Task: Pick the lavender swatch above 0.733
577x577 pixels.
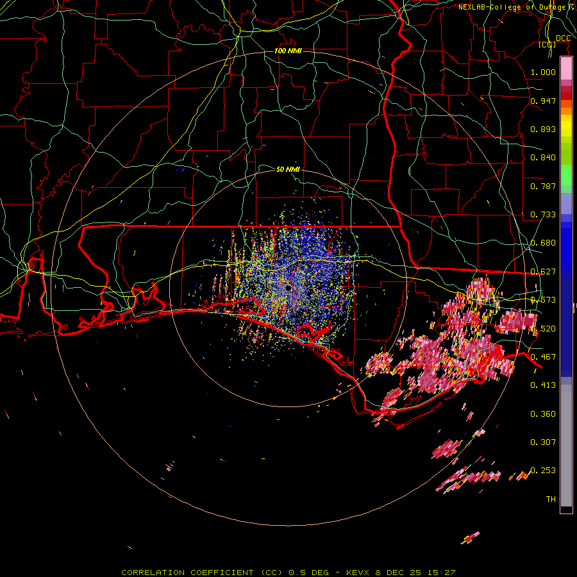Action: coord(566,203)
